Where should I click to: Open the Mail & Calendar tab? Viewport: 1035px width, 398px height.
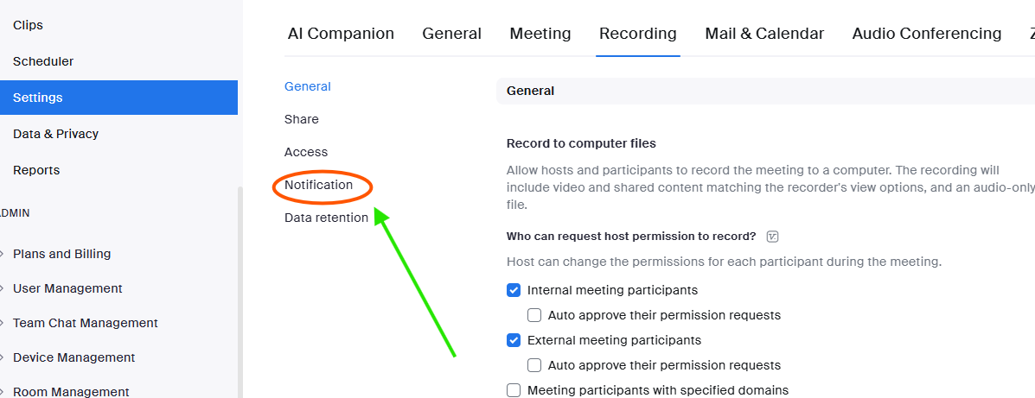click(764, 34)
